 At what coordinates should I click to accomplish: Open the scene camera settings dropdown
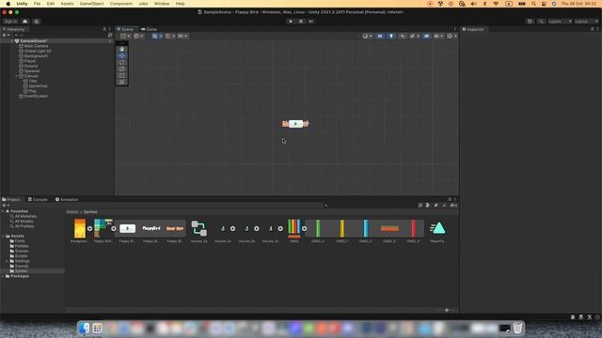point(438,36)
